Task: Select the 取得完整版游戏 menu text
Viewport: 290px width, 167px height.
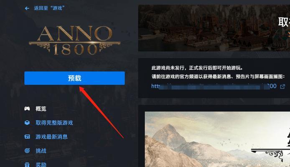Action: (x=54, y=123)
